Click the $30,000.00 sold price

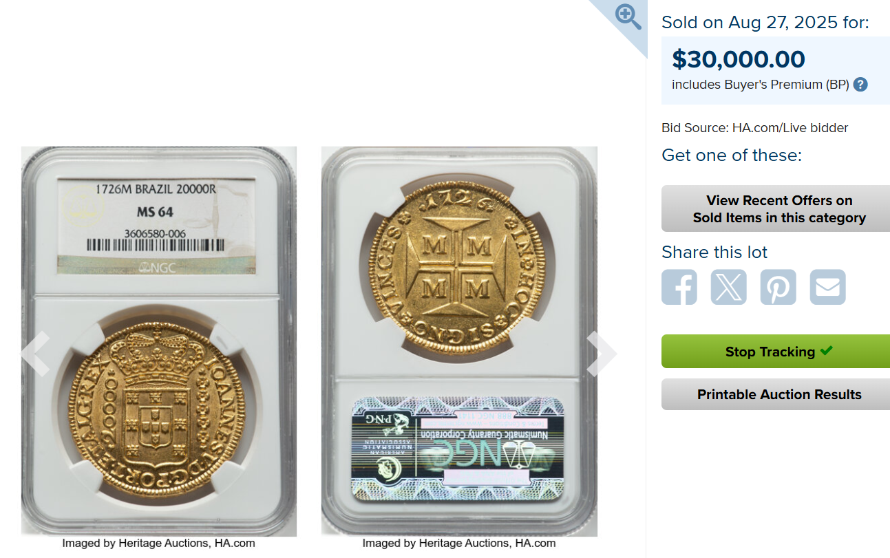click(739, 59)
